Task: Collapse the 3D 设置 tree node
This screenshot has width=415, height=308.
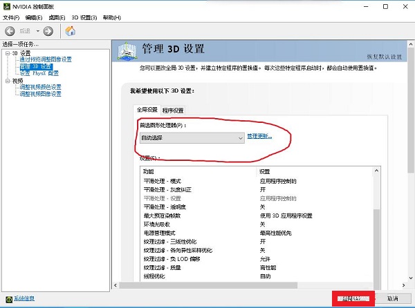Action: (x=8, y=53)
